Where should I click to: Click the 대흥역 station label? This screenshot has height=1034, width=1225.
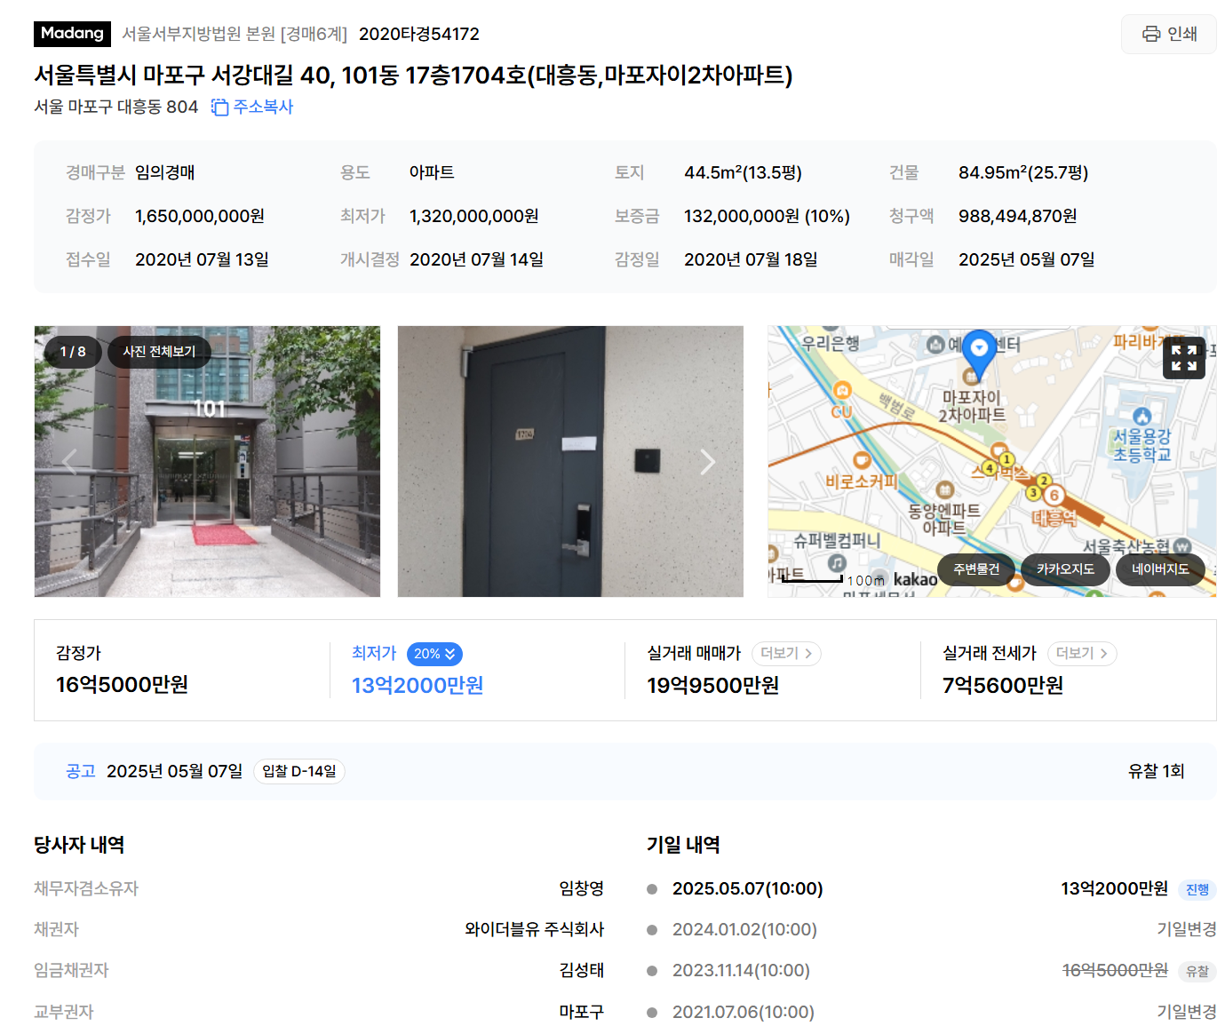(1054, 518)
